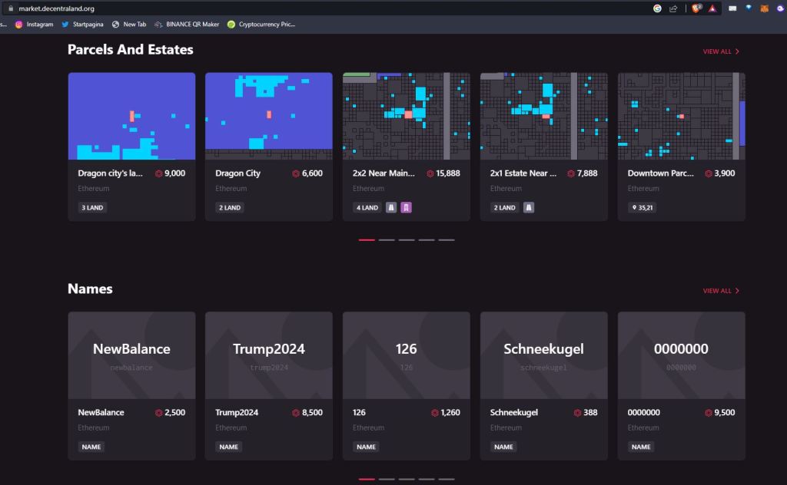Click the MANA icon beside Trump2024's 8,500 price
The image size is (787, 485).
click(x=296, y=413)
